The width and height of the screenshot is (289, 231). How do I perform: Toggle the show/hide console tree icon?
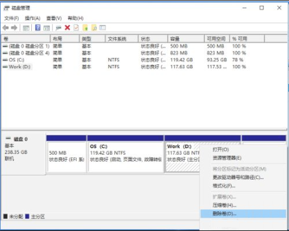[26, 28]
